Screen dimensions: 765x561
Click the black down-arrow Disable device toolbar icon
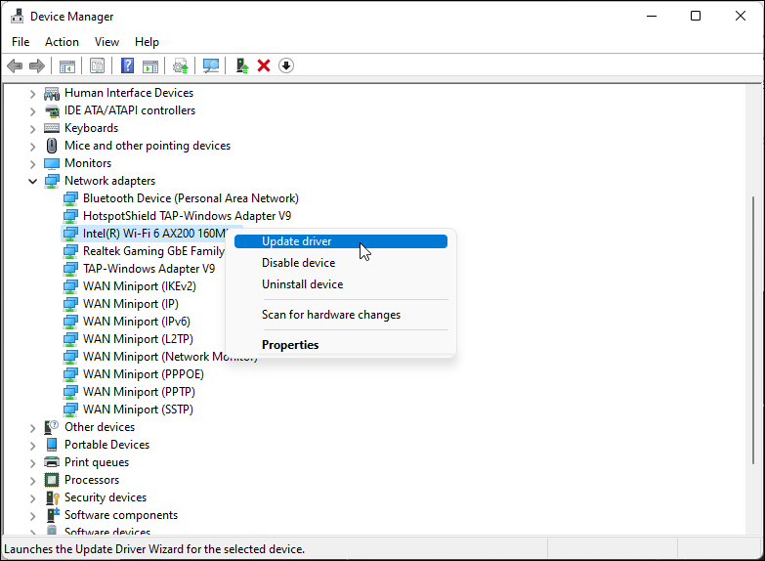pos(286,65)
